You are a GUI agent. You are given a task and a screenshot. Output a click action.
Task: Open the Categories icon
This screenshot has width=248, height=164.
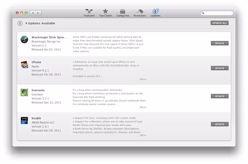(x=123, y=11)
